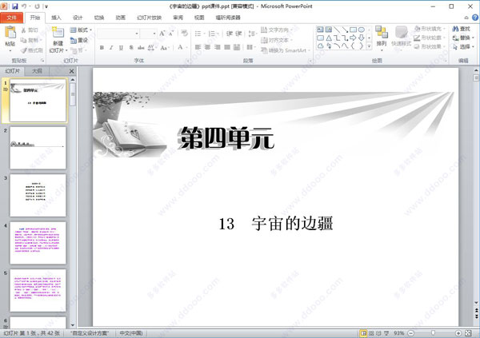Screen dimensions: 480x338
Task: Click the New Slide (新建幻灯片) icon
Action: tap(58, 33)
